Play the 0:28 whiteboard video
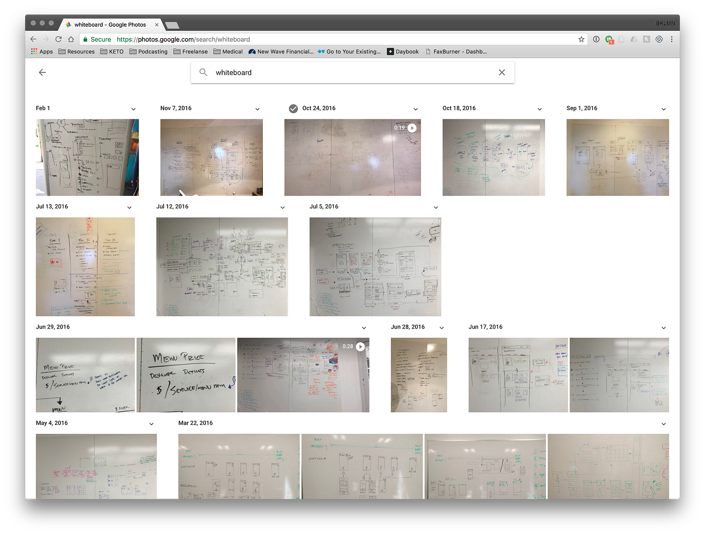Viewport: 705px width, 535px height. click(360, 346)
